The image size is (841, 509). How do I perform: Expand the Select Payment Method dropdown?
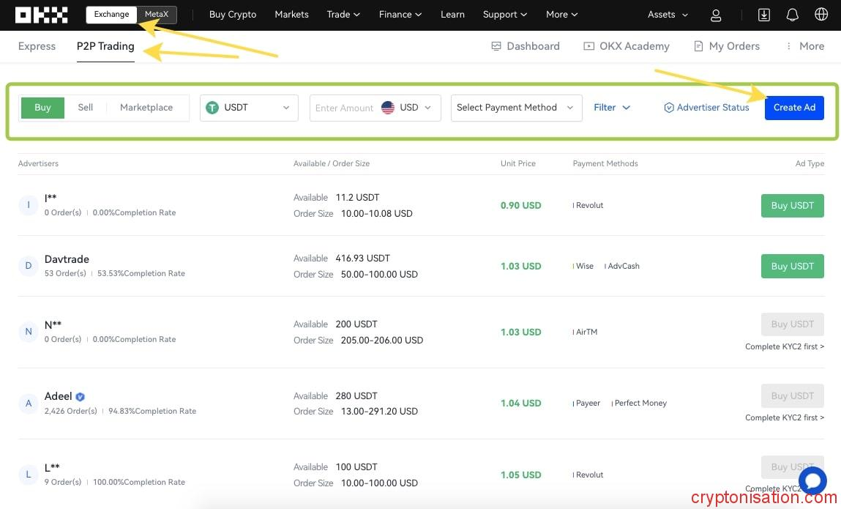(x=516, y=108)
